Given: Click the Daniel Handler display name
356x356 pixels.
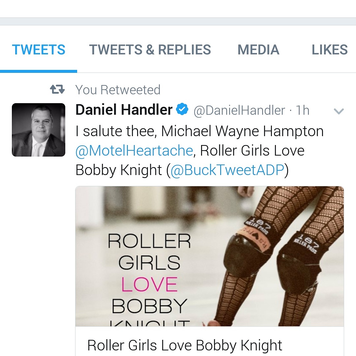Looking at the screenshot, I should coord(124,110).
